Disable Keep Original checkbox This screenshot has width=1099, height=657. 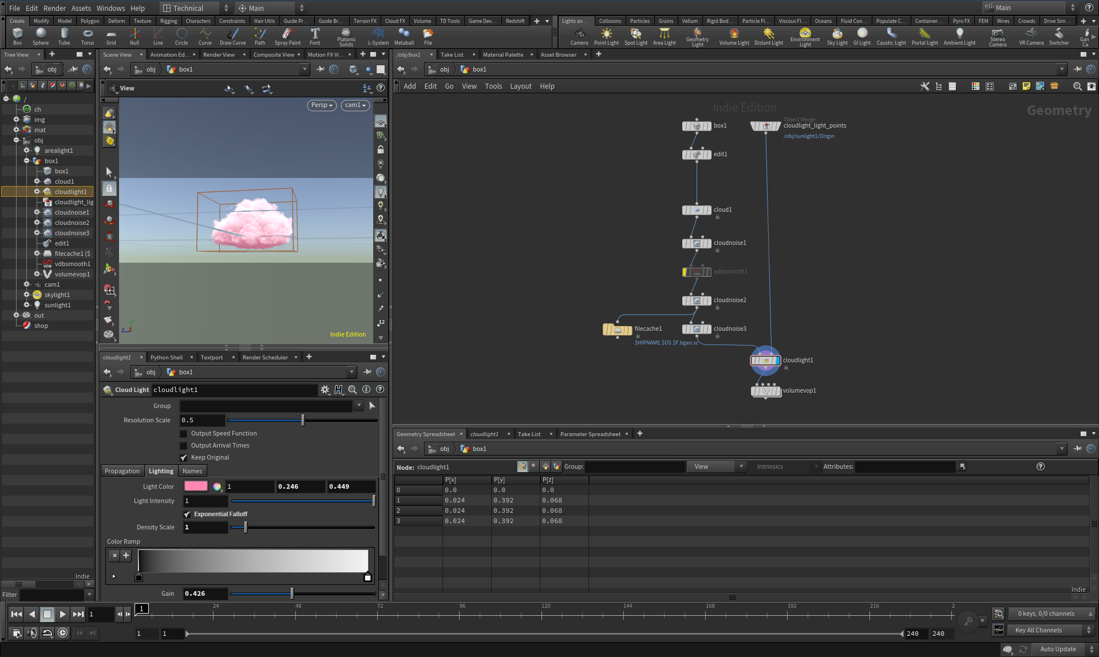(184, 458)
